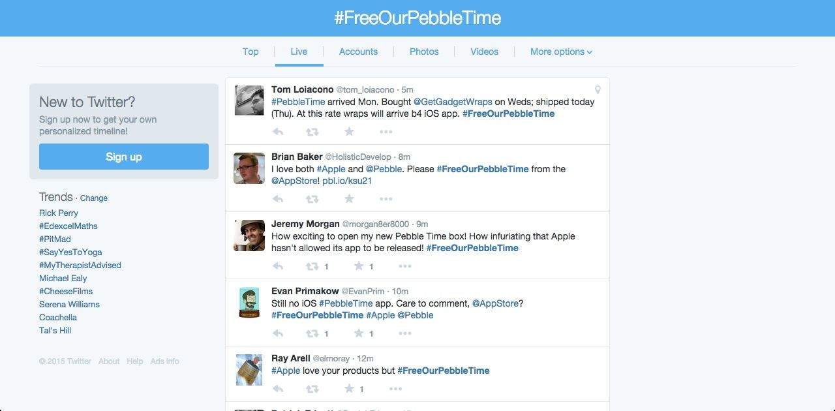This screenshot has width=835, height=411.
Task: Reply to Tom Loiacono's tweet
Action: (277, 131)
